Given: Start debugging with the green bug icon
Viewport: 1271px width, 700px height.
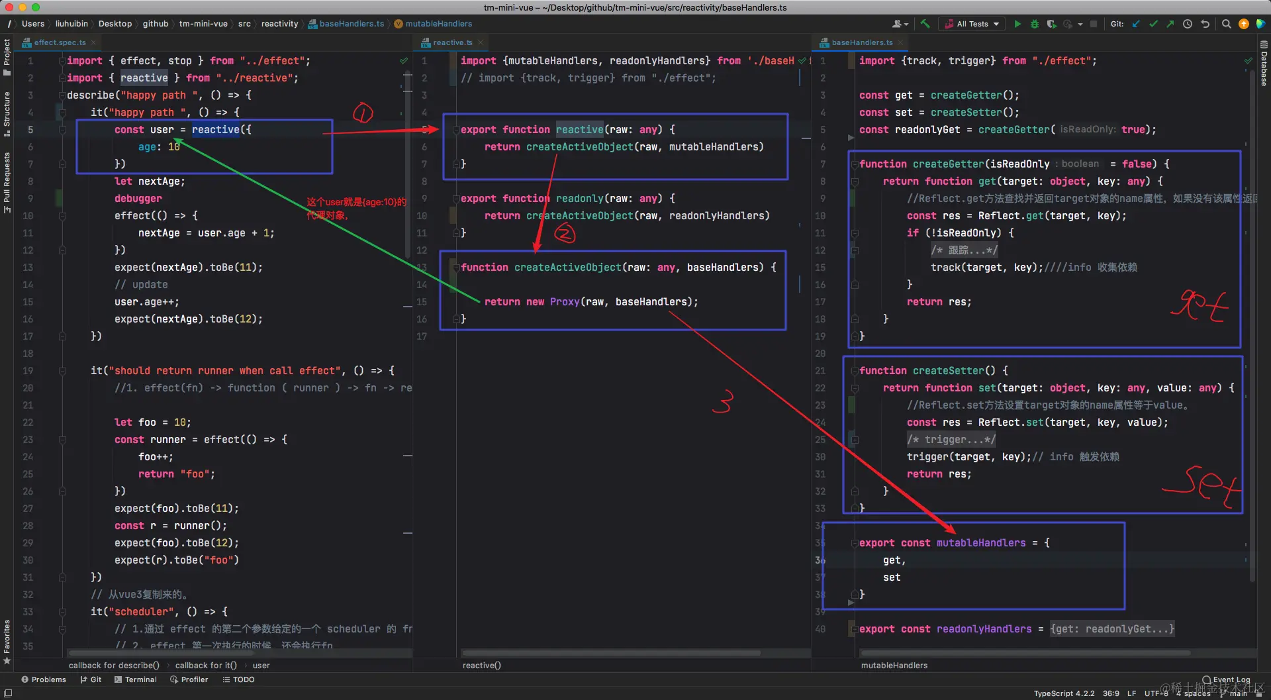Looking at the screenshot, I should pyautogui.click(x=1035, y=24).
